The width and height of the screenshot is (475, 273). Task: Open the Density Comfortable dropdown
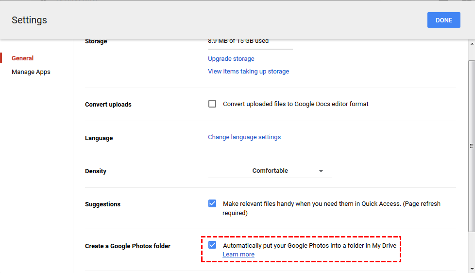click(x=270, y=171)
